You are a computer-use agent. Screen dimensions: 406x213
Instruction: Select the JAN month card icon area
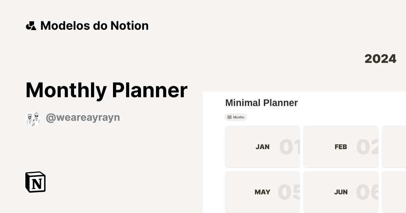click(x=263, y=146)
